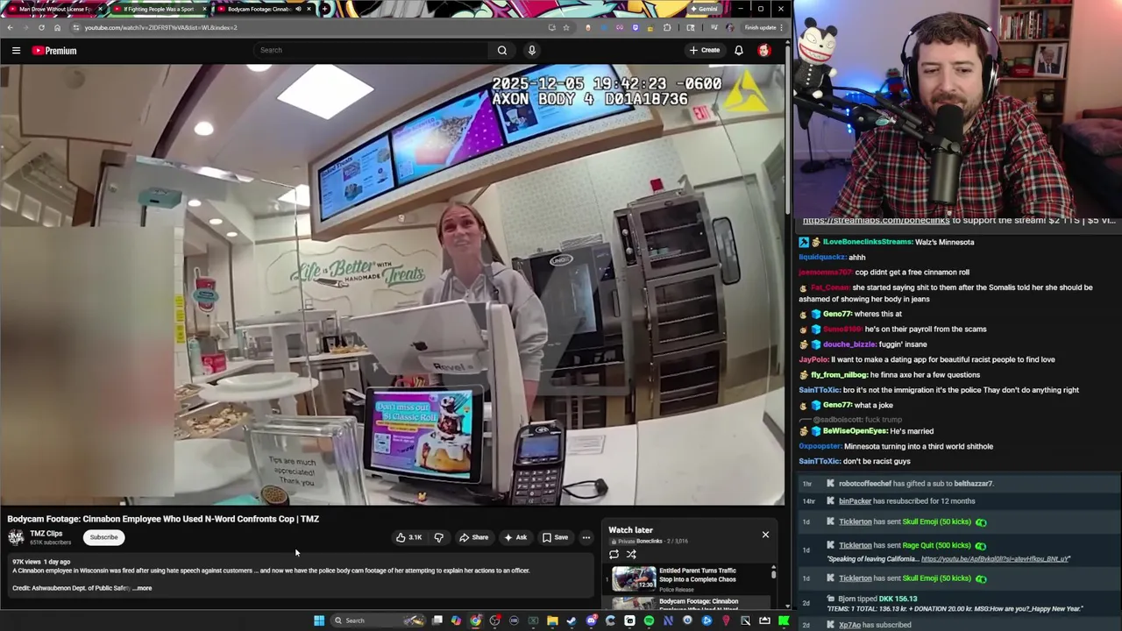Open the browser home page icon

(58, 27)
